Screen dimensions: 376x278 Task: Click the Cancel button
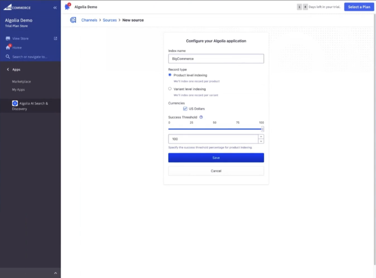[x=216, y=171]
